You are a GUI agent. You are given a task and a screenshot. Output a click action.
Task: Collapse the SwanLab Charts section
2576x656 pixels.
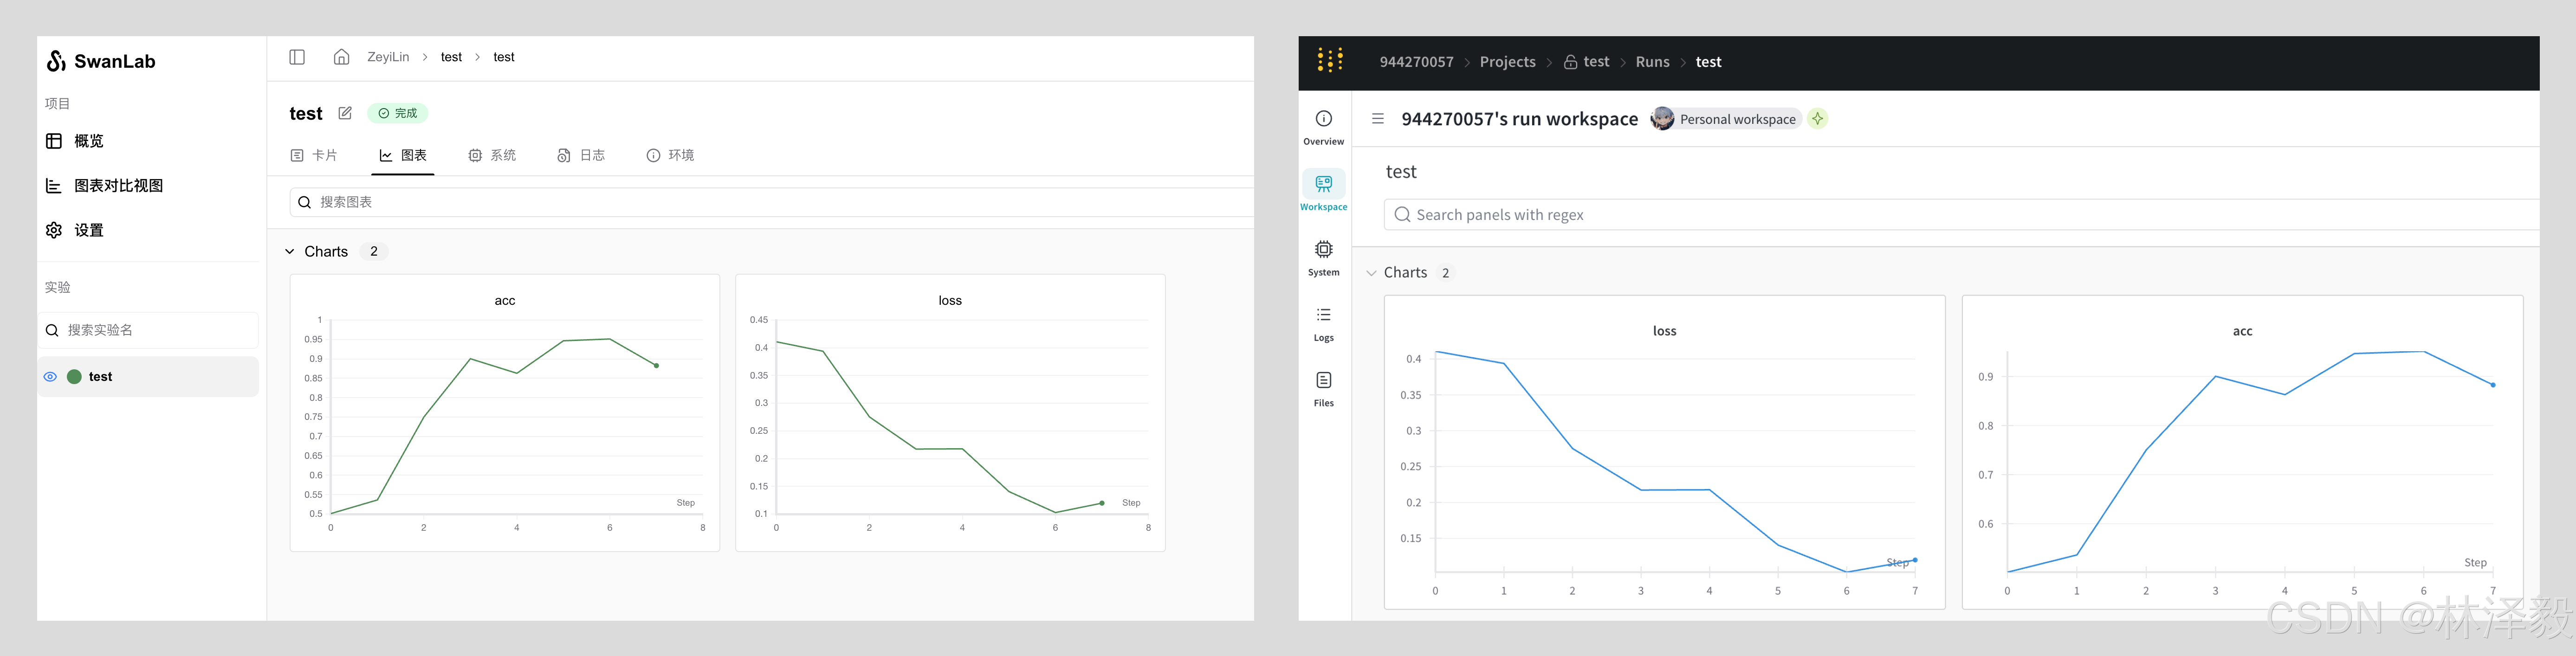(290, 252)
